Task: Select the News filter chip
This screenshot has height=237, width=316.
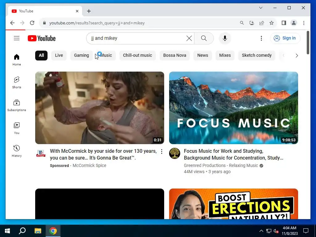Action: coord(203,56)
